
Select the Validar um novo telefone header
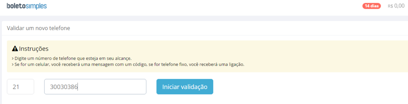point(38,28)
